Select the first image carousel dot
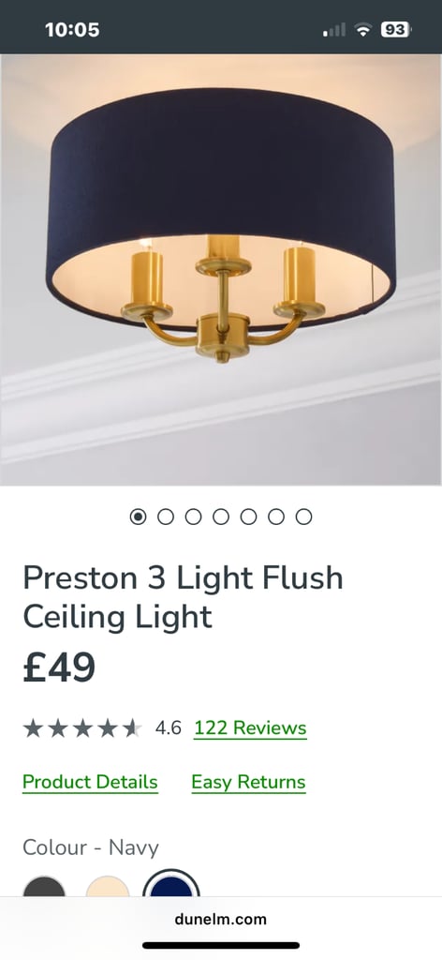The image size is (442, 960). click(139, 517)
